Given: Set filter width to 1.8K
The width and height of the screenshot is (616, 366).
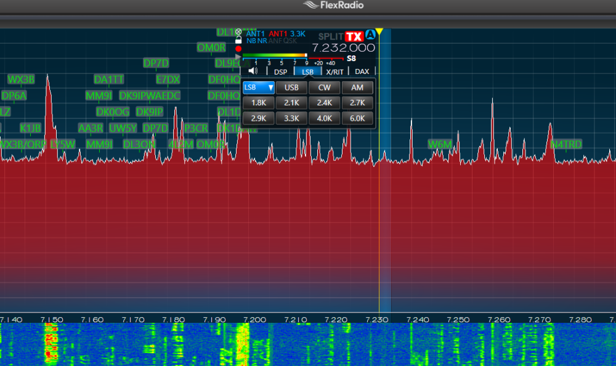Looking at the screenshot, I should click(259, 103).
